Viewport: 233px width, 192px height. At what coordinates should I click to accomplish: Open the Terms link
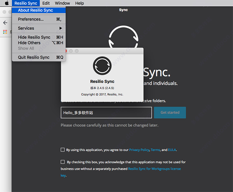coord(155,150)
